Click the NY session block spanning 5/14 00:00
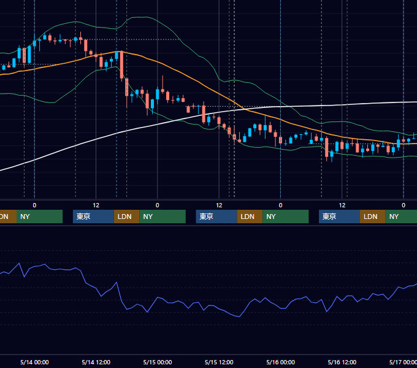Image resolution: width=417 pixels, height=368 pixels. coord(40,217)
